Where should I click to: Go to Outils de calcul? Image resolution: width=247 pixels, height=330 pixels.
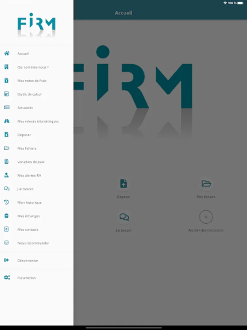[x=37, y=94]
